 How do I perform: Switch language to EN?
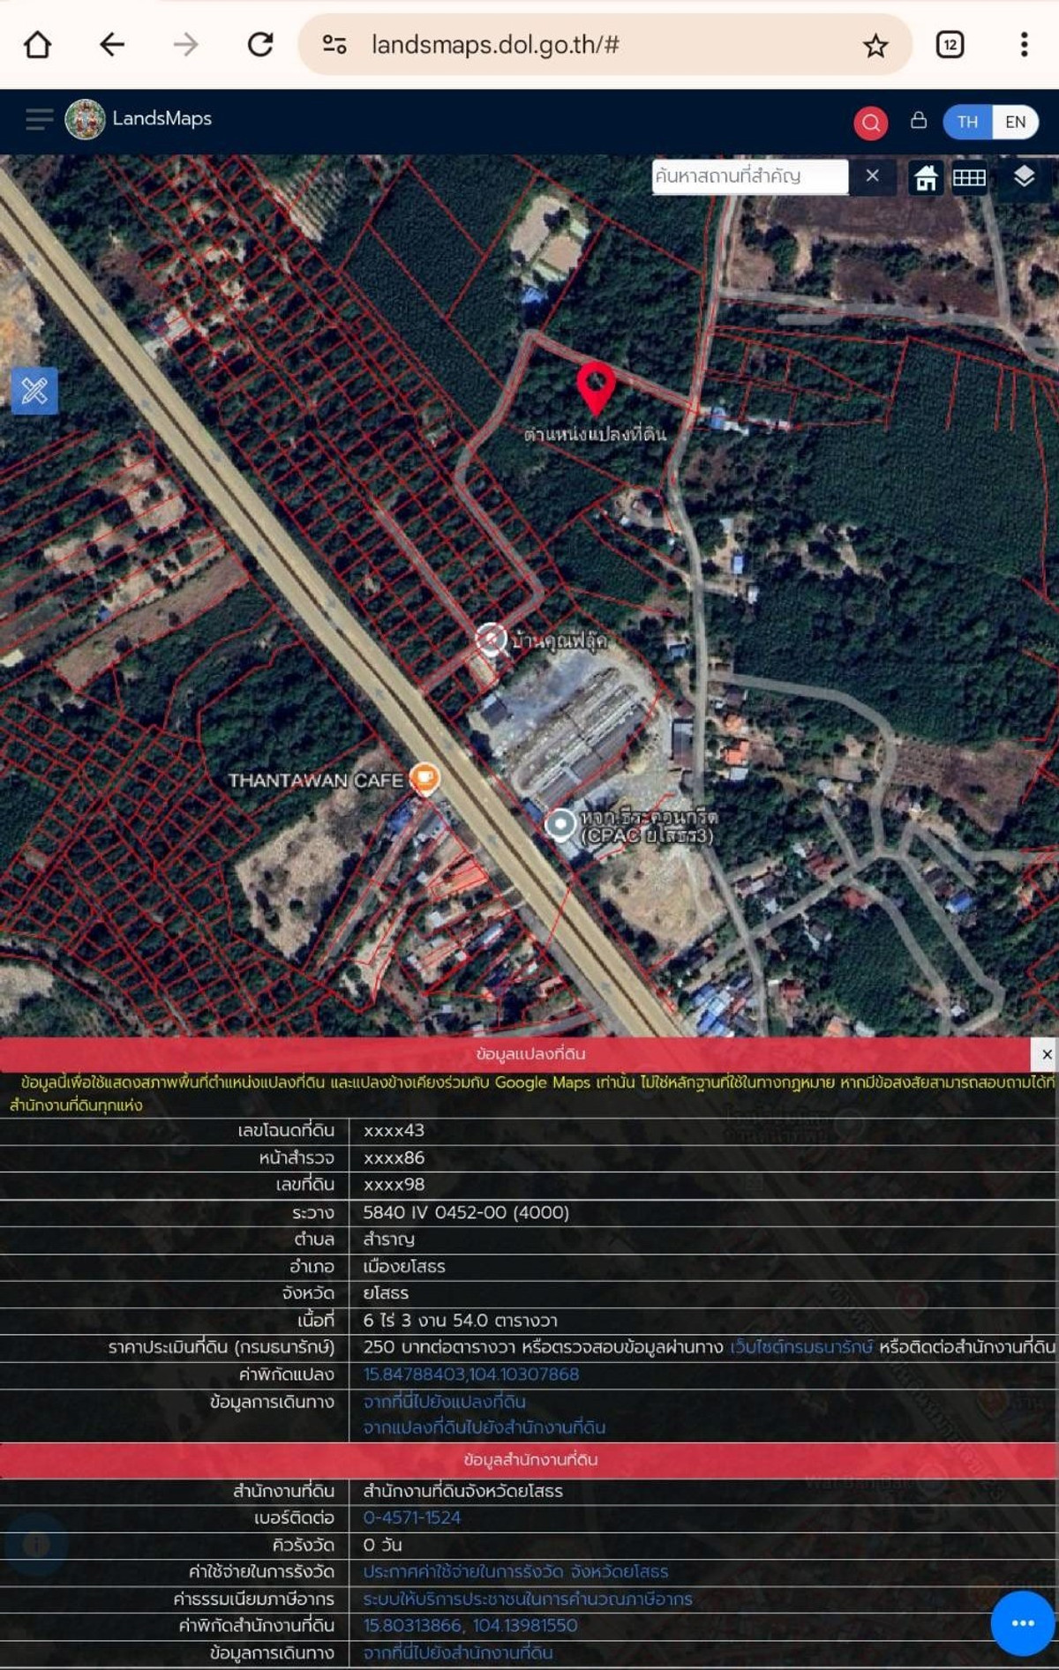pyautogui.click(x=1015, y=122)
